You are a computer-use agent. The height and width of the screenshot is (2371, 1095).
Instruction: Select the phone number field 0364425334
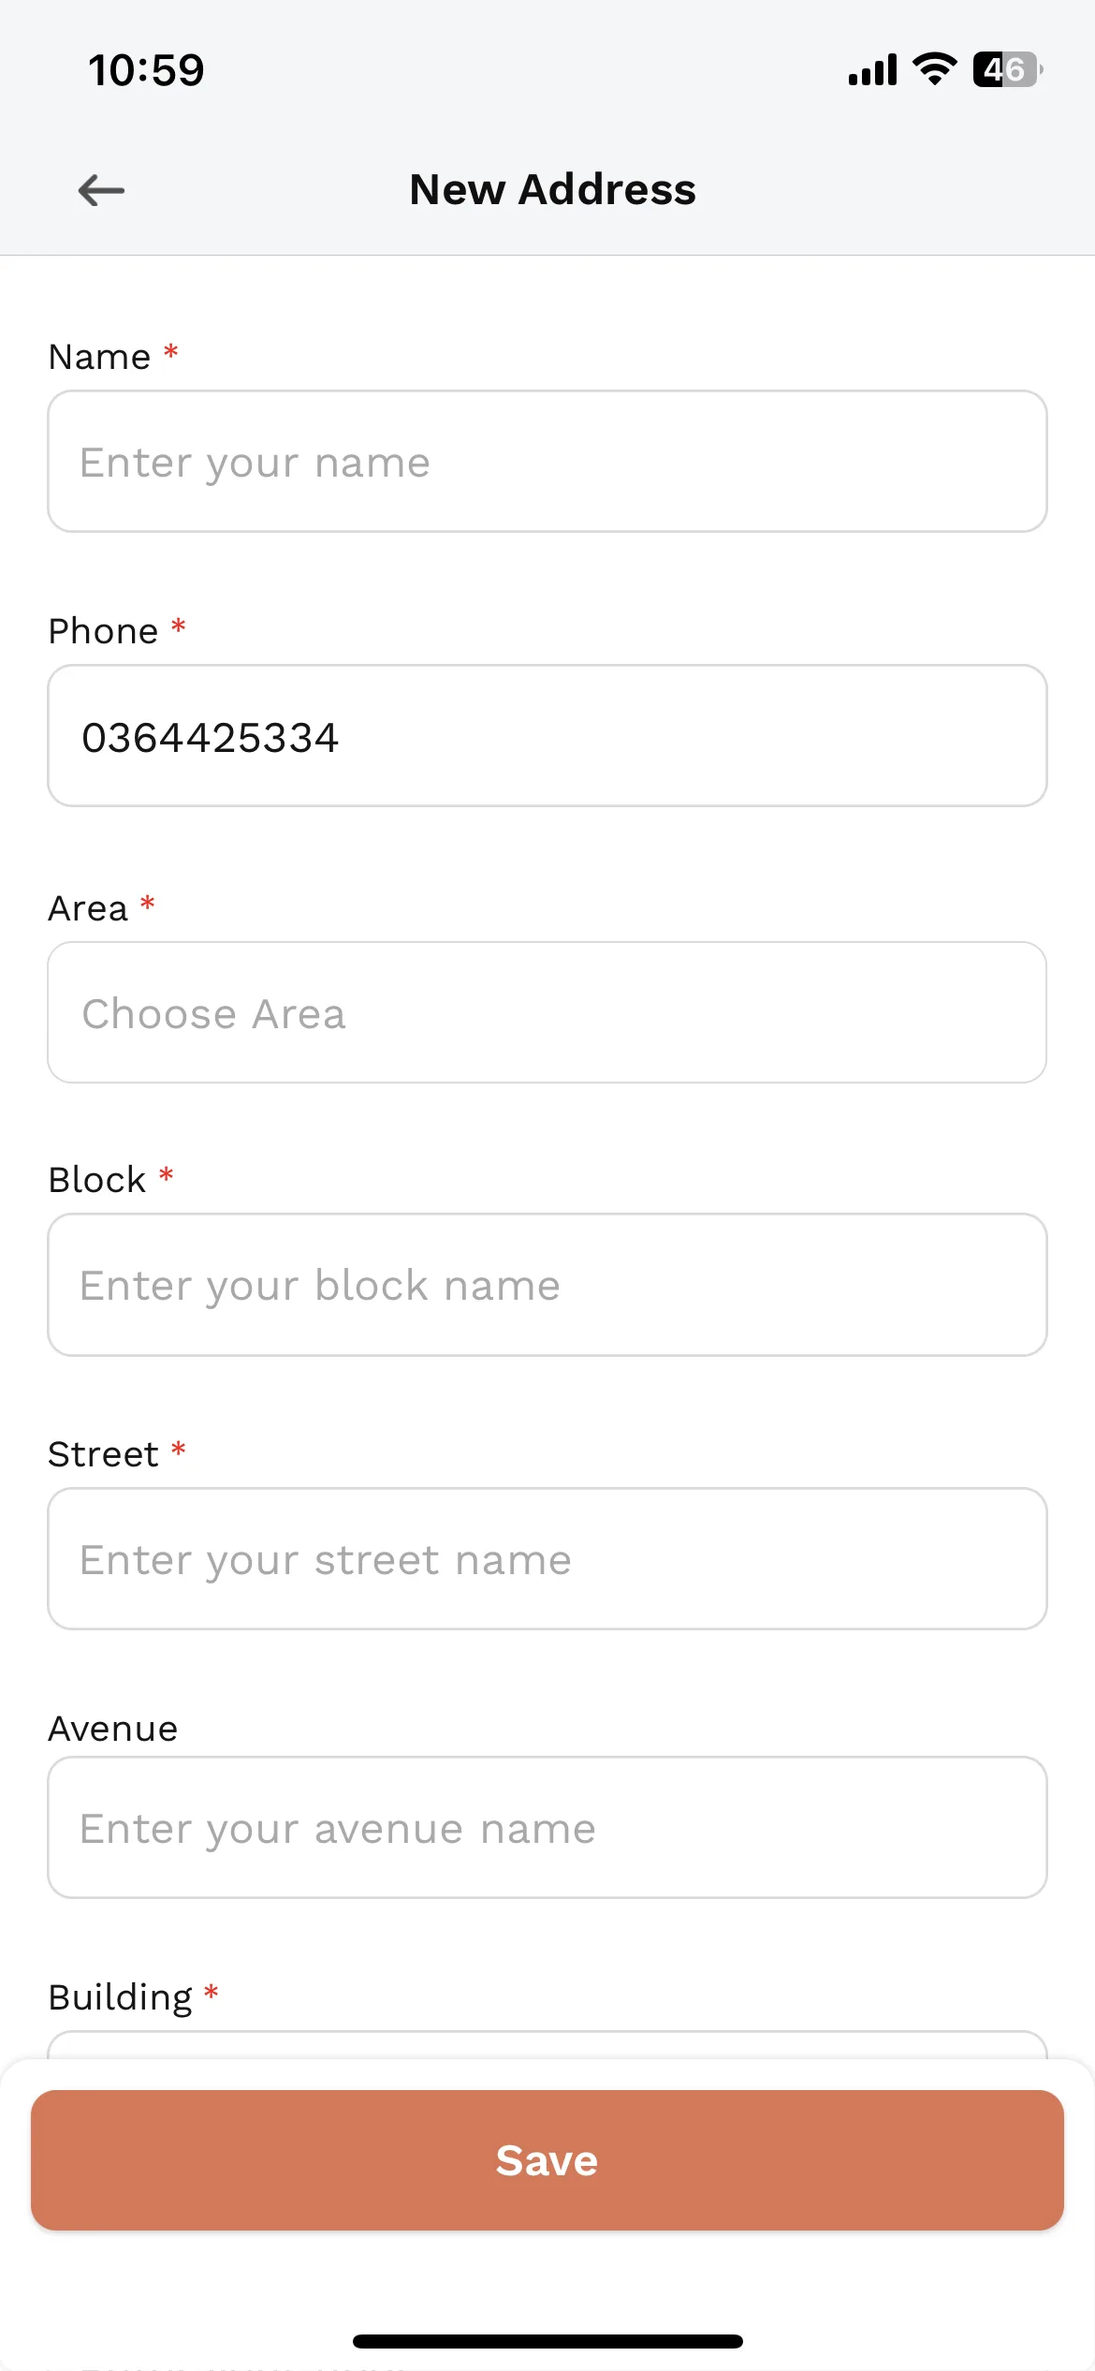click(547, 736)
